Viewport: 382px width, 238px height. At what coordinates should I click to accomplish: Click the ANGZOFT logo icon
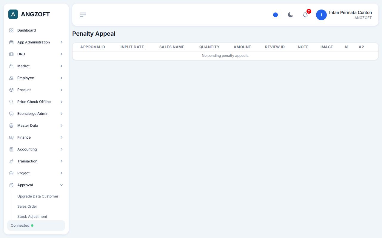[13, 14]
